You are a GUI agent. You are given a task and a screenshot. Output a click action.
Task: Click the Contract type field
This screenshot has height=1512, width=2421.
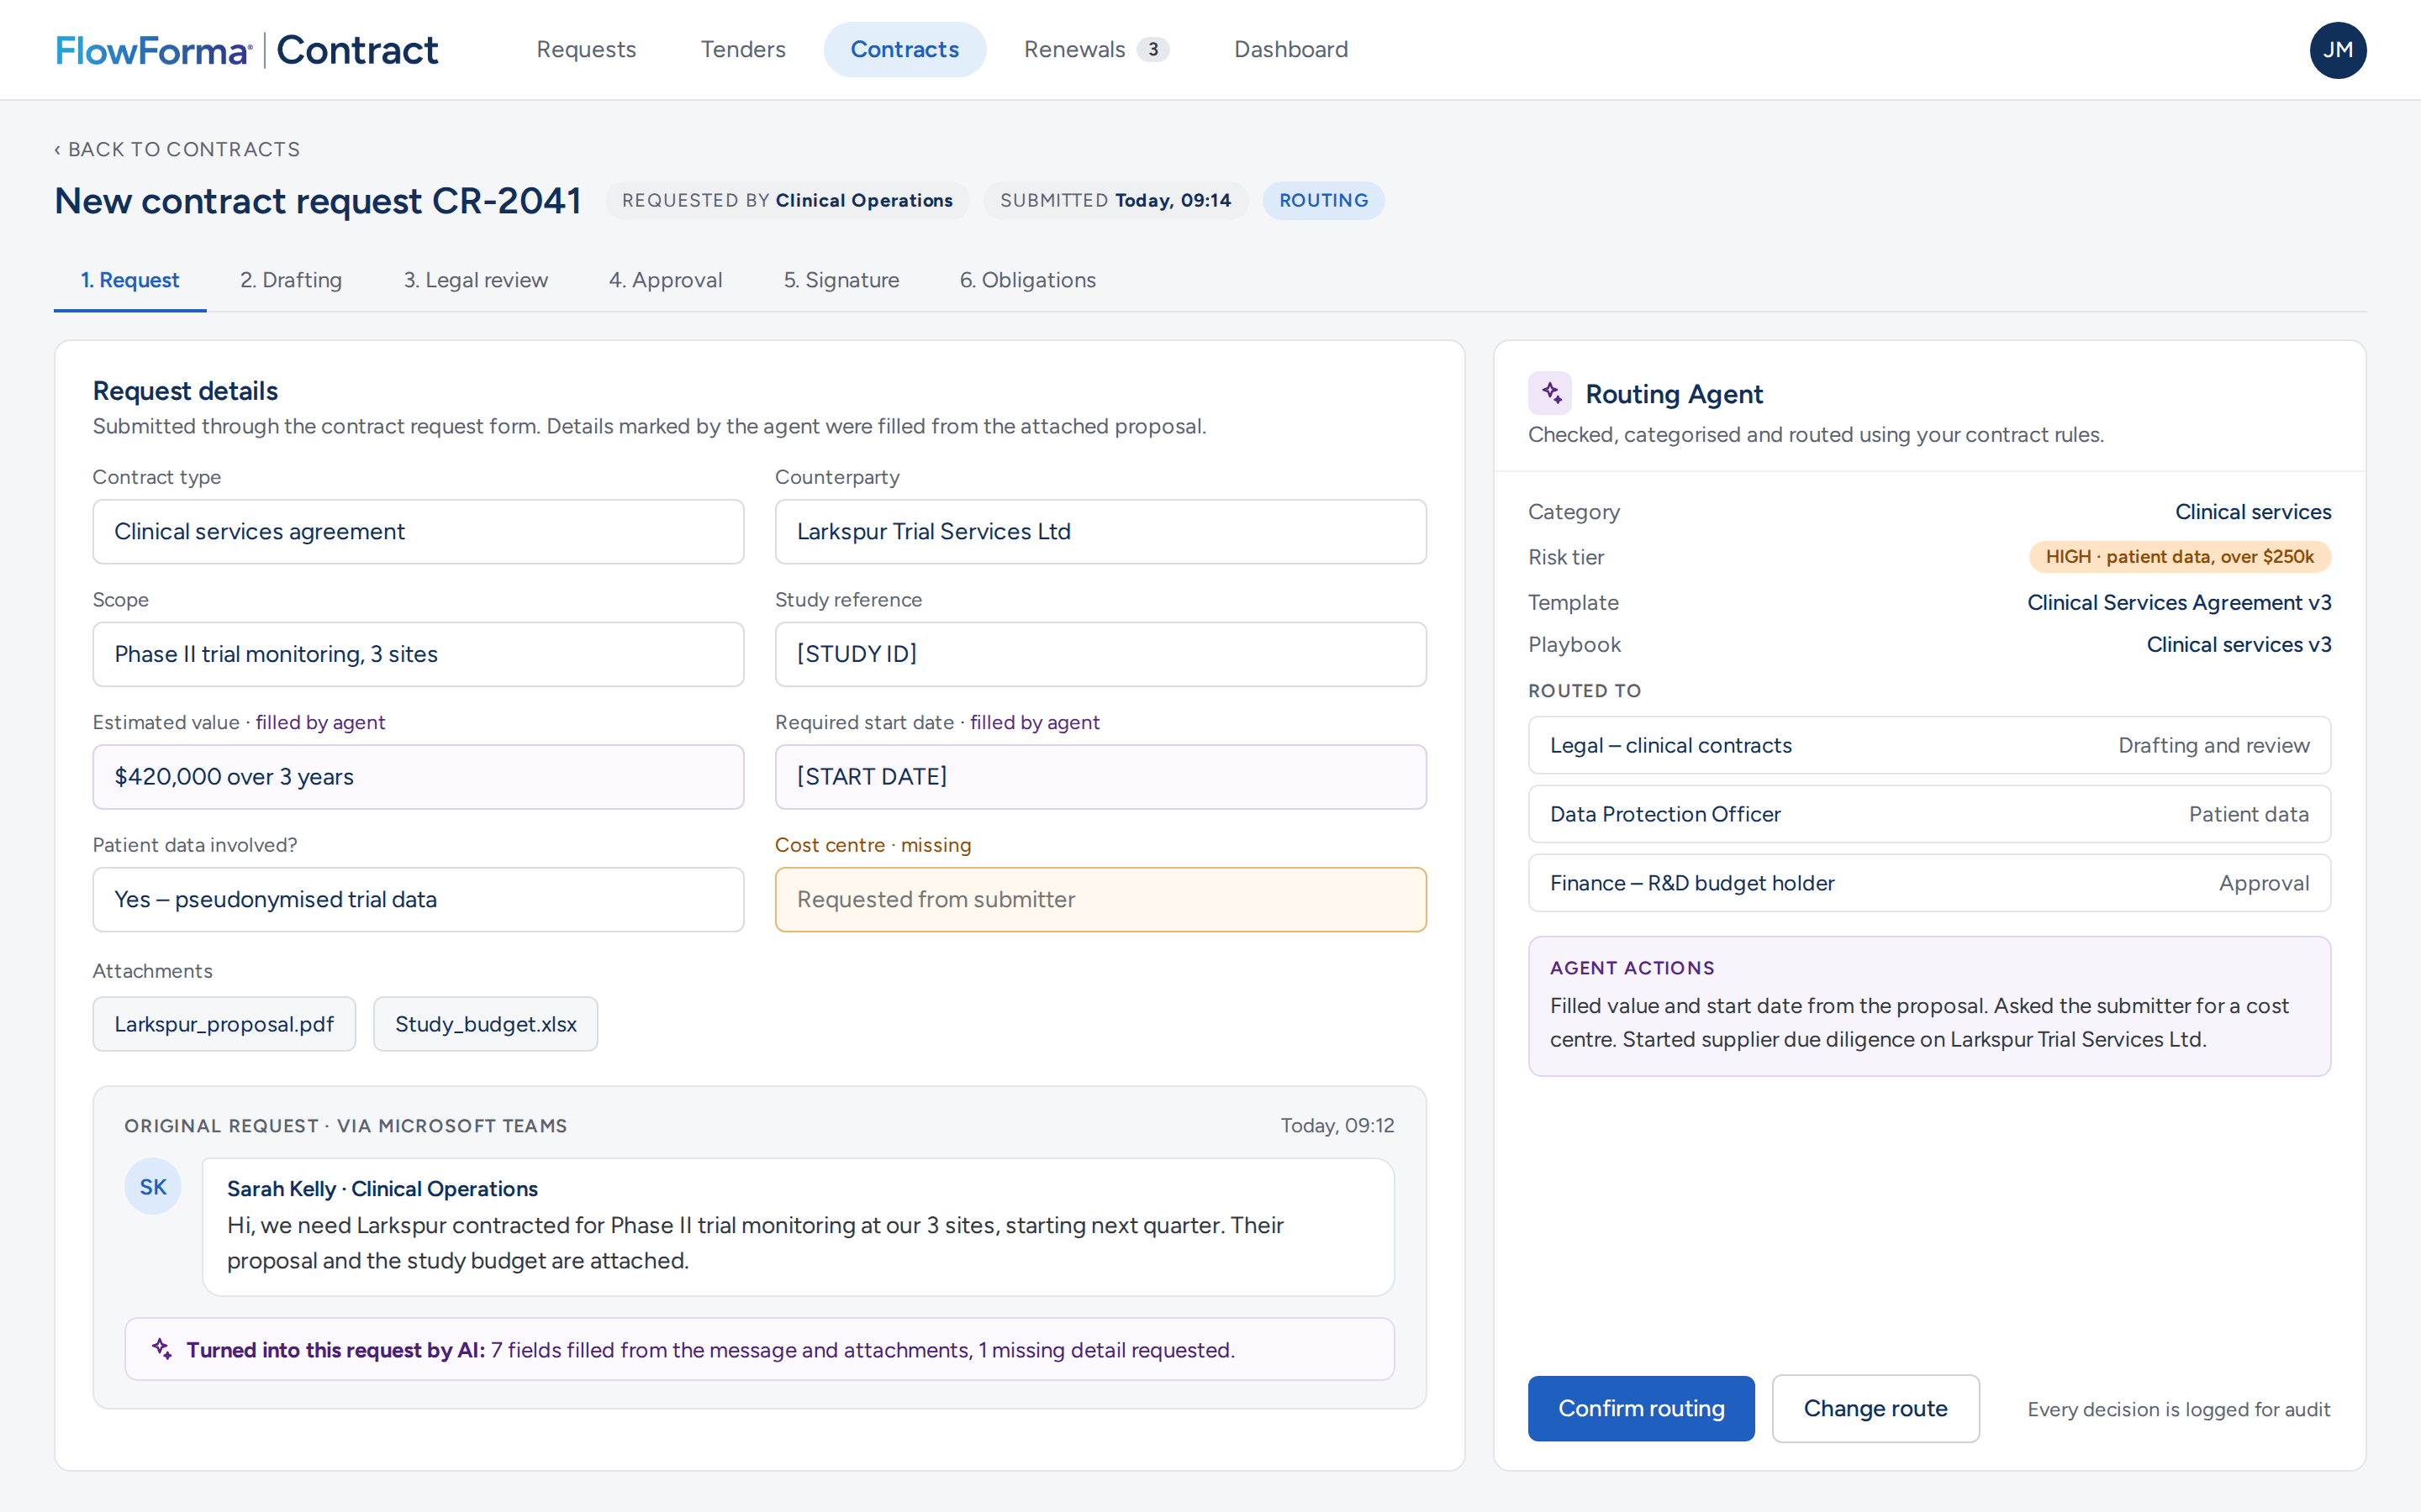418,531
